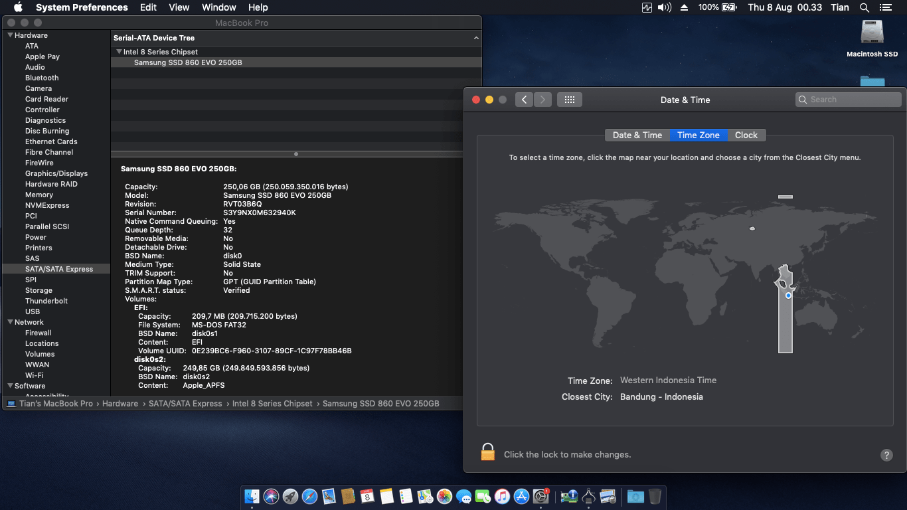Open Maps app in the Dock
Viewport: 907px width, 510px height.
[426, 496]
